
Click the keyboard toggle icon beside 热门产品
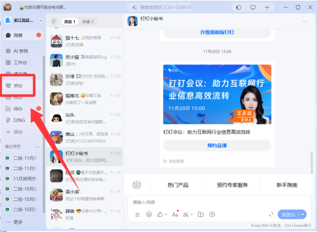coord(137,185)
